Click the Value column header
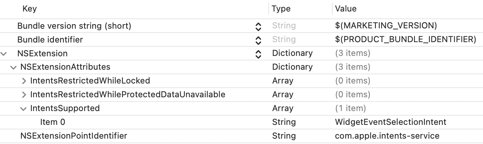The image size is (483, 144). 346,9
